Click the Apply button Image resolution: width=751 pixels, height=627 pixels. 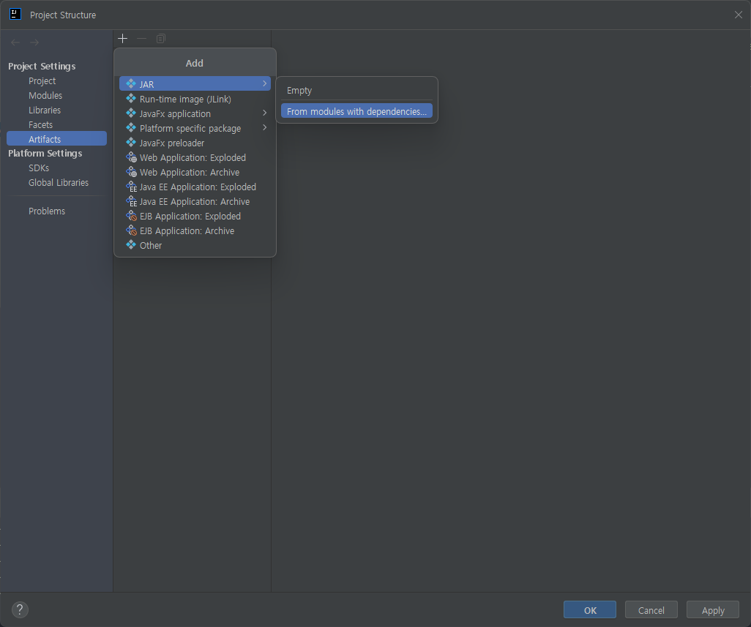713,610
